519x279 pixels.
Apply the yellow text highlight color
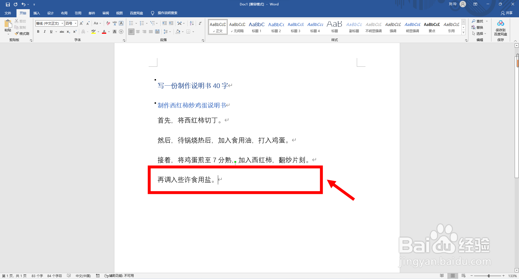(x=93, y=32)
